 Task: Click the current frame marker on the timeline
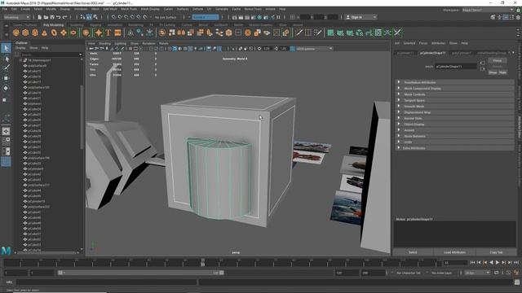tap(203, 262)
